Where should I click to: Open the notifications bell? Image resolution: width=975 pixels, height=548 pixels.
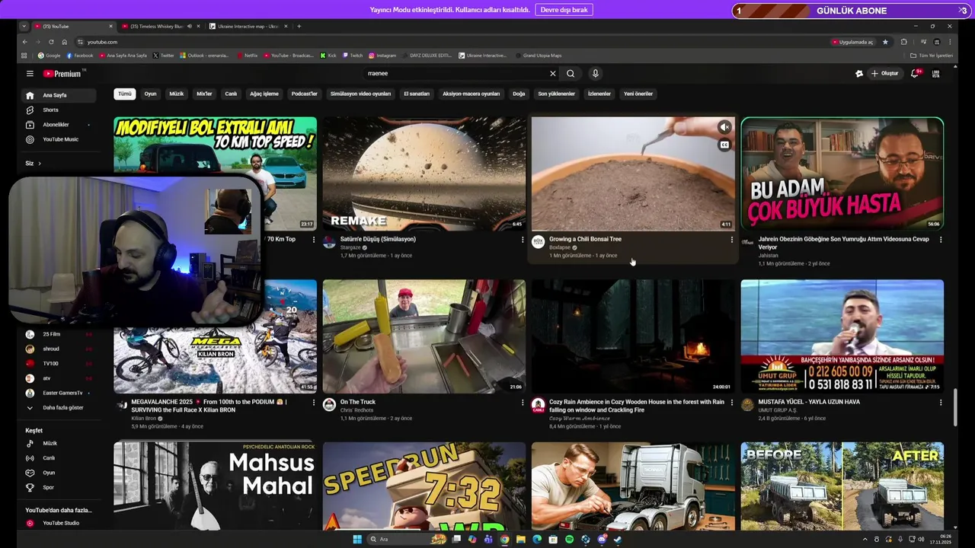coord(915,74)
